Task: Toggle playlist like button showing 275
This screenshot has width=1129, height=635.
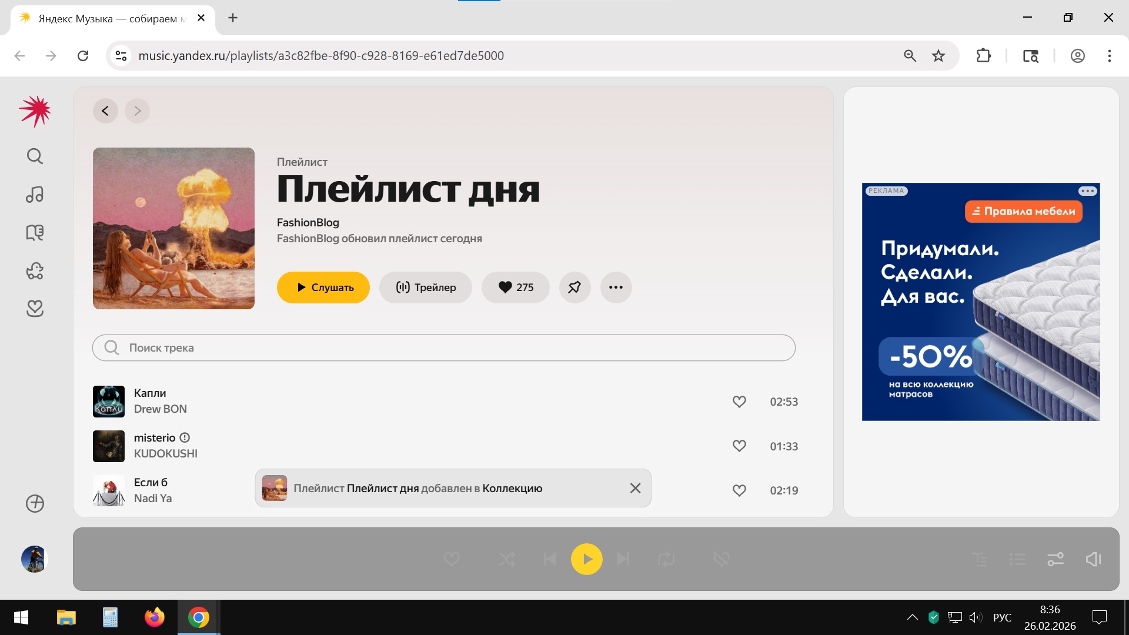Action: coord(515,288)
